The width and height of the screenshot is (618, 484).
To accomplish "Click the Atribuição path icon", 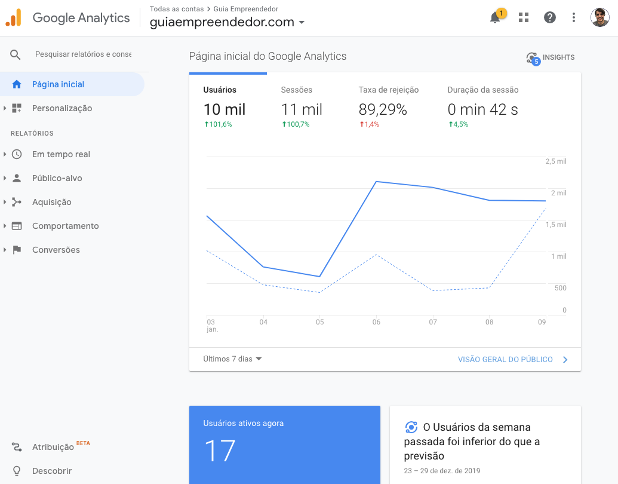I will [17, 447].
